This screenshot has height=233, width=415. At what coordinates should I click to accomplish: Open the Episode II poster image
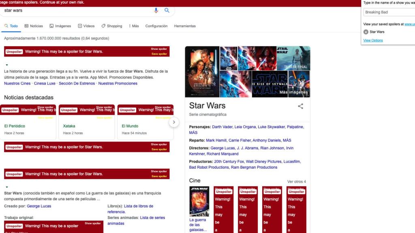(x=202, y=72)
